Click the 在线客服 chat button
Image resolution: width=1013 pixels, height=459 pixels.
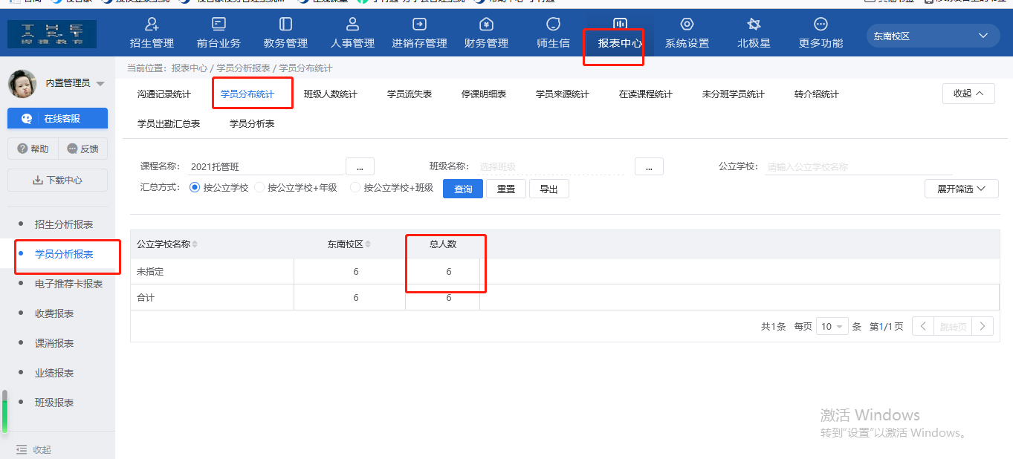tap(57, 118)
